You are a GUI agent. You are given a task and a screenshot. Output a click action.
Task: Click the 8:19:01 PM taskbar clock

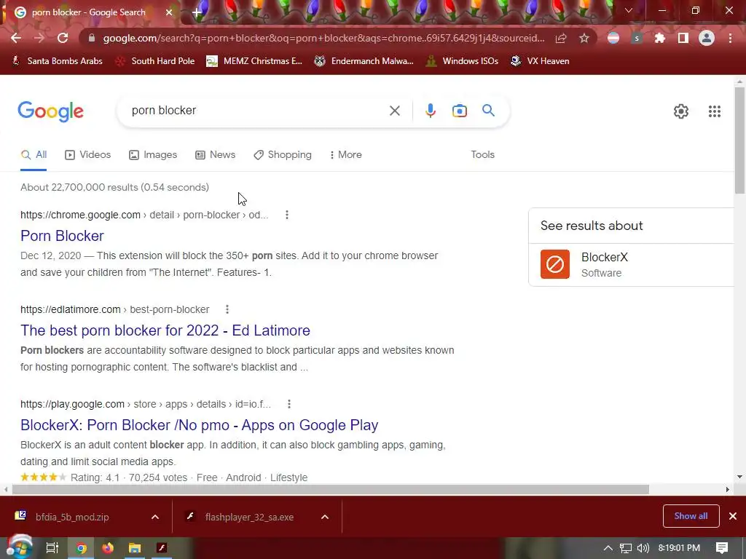tap(679, 548)
